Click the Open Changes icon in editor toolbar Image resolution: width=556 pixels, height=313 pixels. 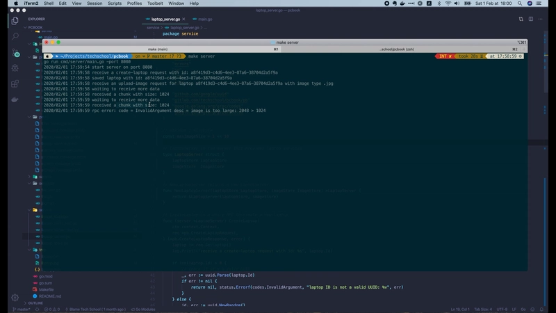coord(521,19)
